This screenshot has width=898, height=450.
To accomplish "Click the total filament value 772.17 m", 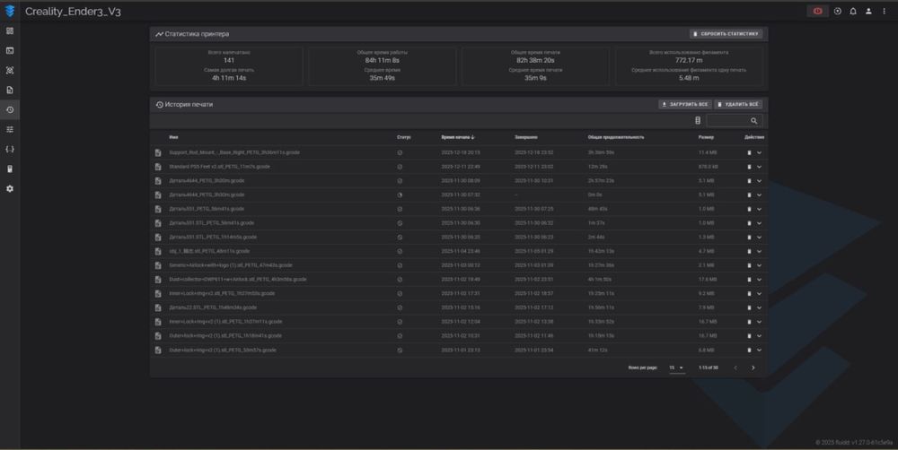I will pyautogui.click(x=689, y=61).
